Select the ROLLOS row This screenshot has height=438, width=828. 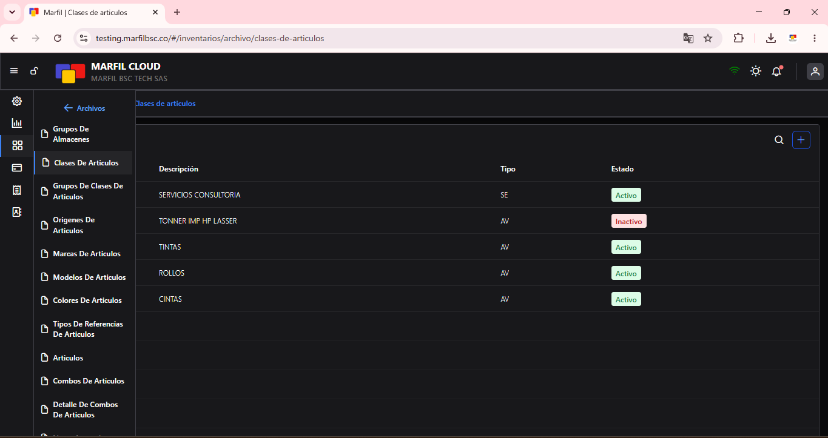pos(477,273)
